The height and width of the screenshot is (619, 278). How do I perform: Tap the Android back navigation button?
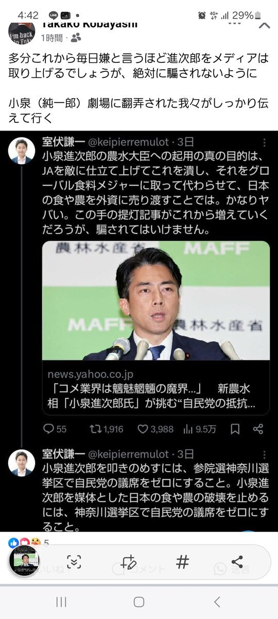click(217, 601)
